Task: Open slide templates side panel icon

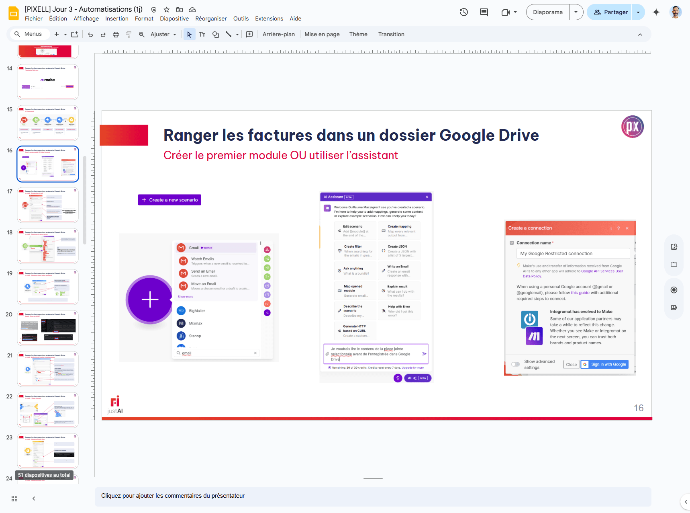Action: pos(674,246)
